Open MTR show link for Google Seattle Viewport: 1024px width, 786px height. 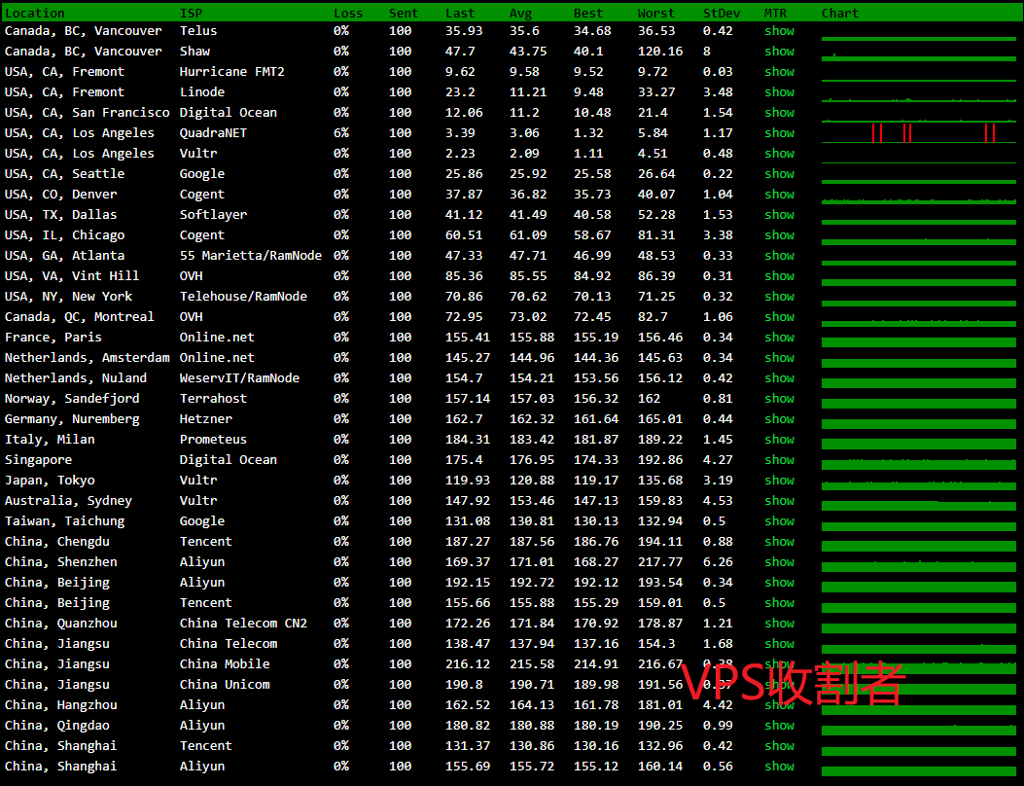(779, 174)
